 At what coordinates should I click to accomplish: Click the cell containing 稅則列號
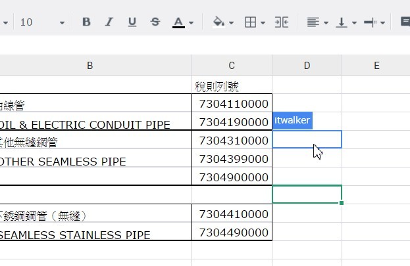coord(232,85)
